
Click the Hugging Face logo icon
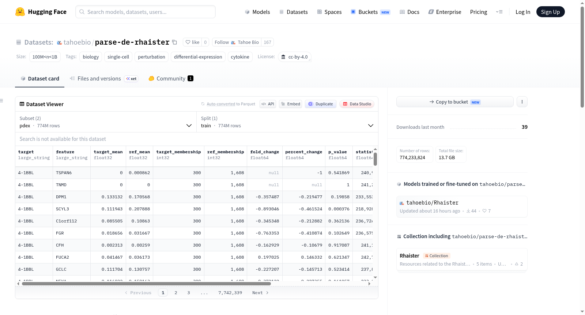tap(20, 12)
